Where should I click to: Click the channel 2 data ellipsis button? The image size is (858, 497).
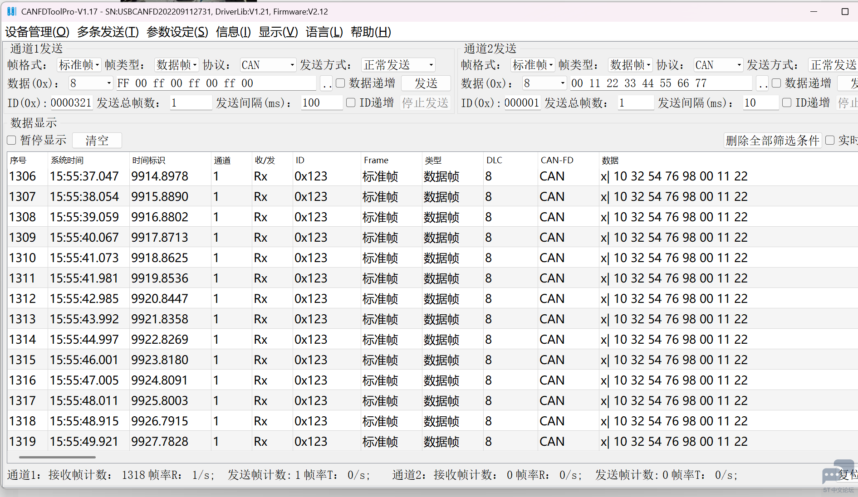coord(763,83)
